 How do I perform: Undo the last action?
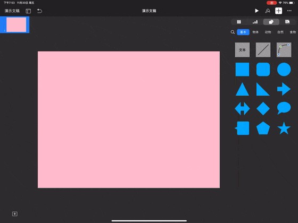pyautogui.click(x=39, y=11)
